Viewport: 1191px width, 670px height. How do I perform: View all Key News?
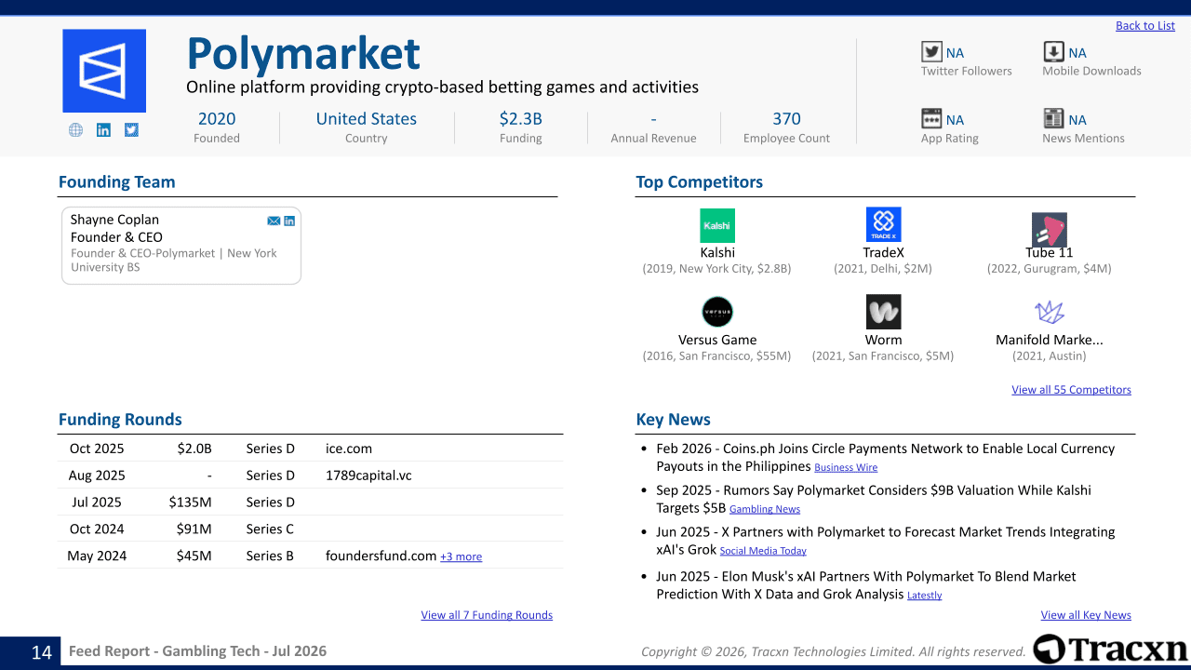click(x=1086, y=615)
